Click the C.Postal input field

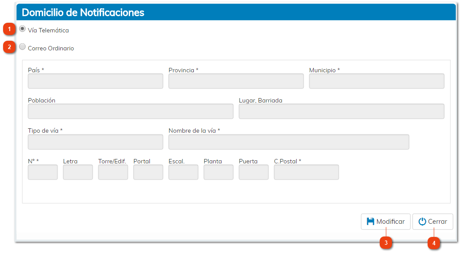tap(306, 172)
